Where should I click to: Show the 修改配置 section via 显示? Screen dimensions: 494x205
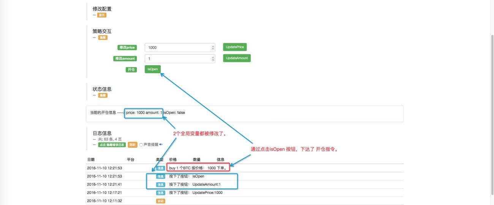(101, 15)
